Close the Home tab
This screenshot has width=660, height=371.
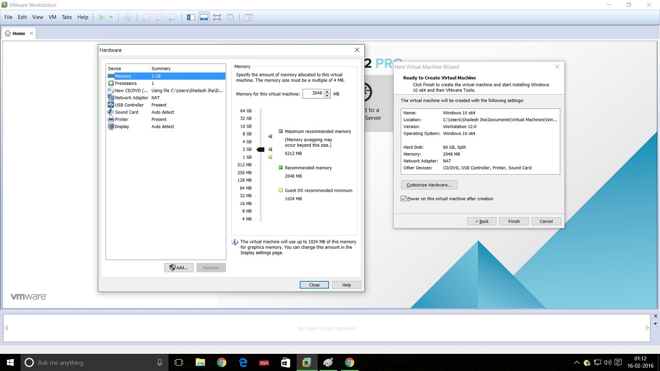(x=31, y=33)
